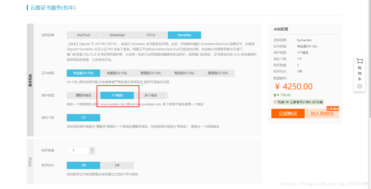
Task: Click the 购买量 section tab
Action: 30,161
